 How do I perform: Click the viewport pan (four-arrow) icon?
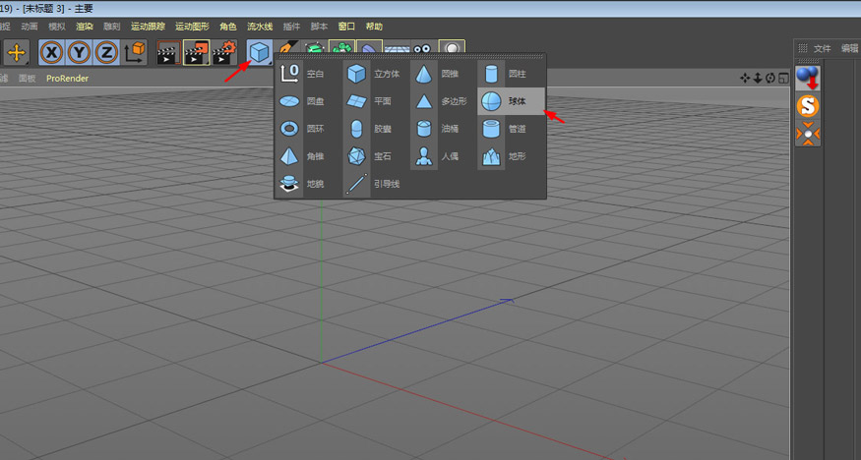(x=745, y=79)
